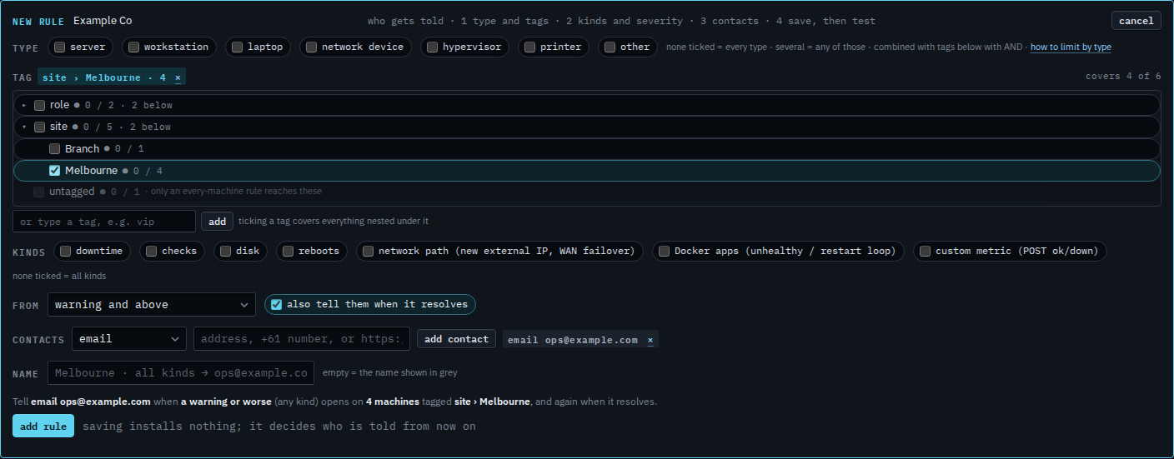Click the add tag button

[x=217, y=222]
